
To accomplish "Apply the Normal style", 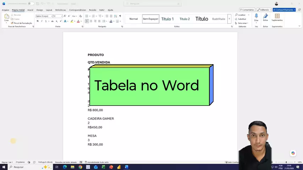I will [133, 19].
